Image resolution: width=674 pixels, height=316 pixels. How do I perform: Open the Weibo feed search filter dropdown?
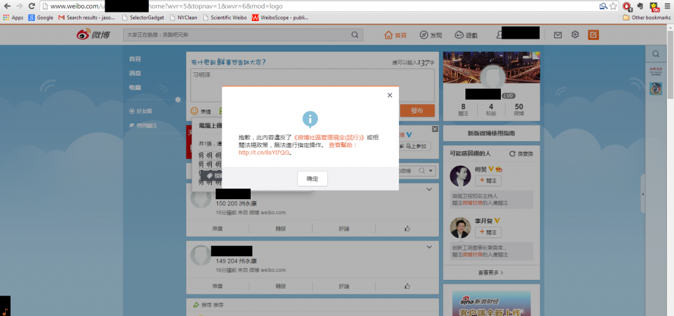pos(432,171)
